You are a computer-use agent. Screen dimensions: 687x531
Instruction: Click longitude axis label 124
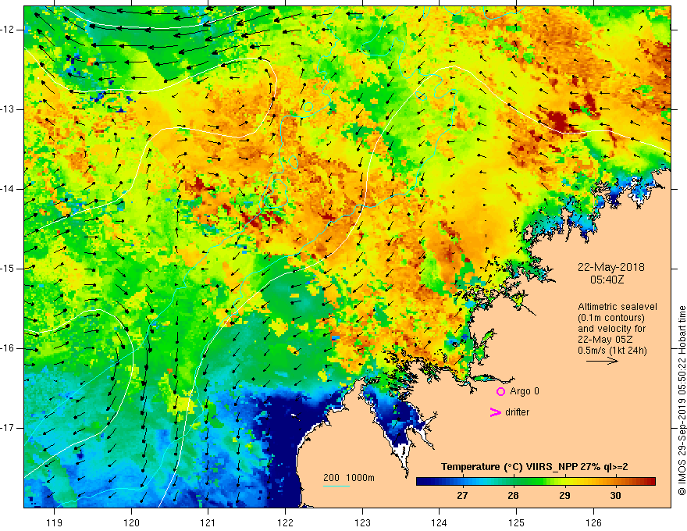pos(439,522)
